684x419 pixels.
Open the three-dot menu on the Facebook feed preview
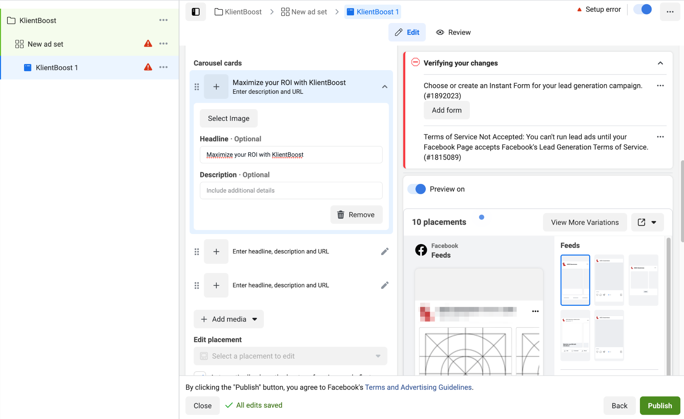[x=535, y=311]
